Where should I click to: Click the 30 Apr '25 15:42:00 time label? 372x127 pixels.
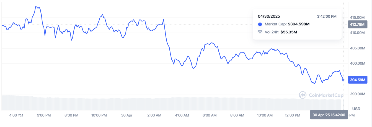pos(329,115)
